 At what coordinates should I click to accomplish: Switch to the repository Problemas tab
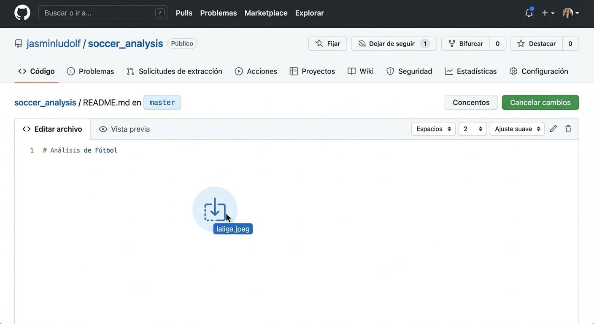pyautogui.click(x=90, y=71)
